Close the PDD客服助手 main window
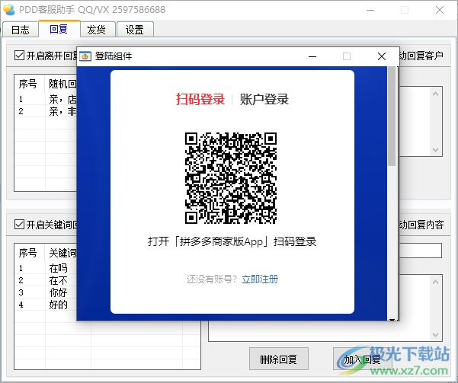Image resolution: width=458 pixels, height=383 pixels. click(x=439, y=10)
